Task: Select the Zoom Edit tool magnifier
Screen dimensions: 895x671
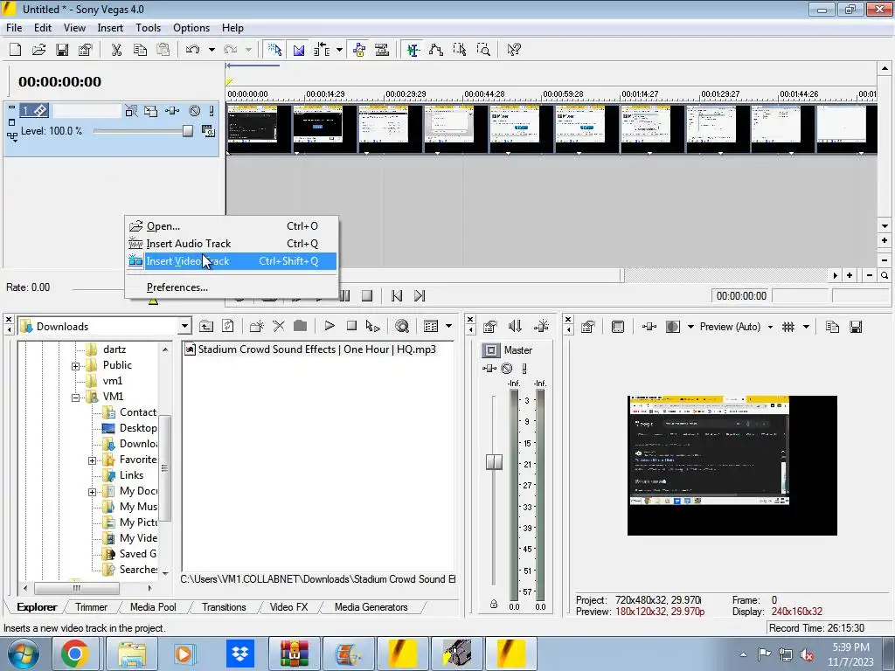Action: (x=482, y=50)
